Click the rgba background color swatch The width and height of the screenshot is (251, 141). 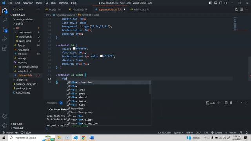pos(82,26)
